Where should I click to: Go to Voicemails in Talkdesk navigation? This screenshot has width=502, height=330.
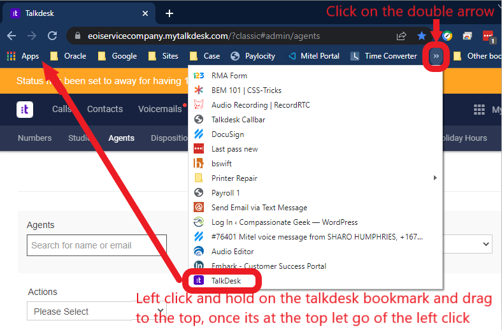[160, 109]
